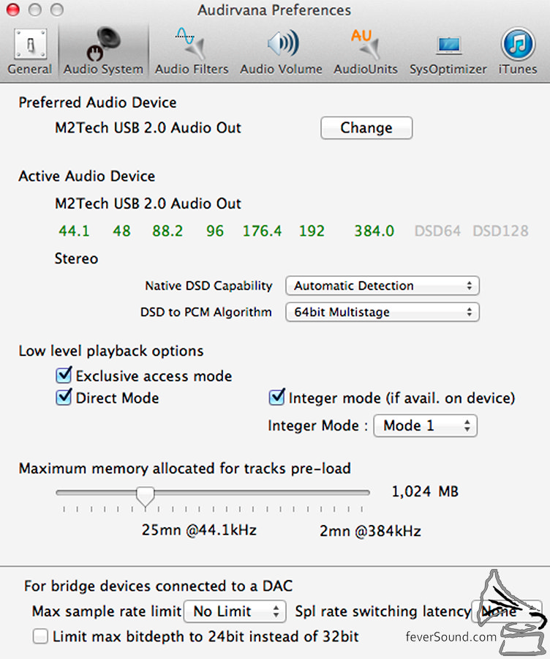Open the Audio Volume speaker icon

pos(282,44)
